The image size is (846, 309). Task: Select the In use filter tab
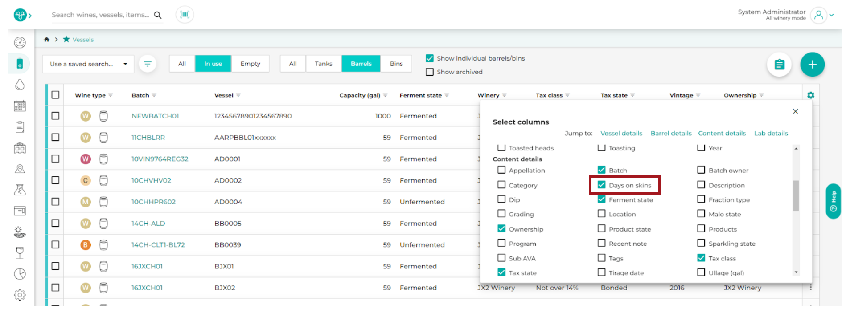[x=213, y=64]
